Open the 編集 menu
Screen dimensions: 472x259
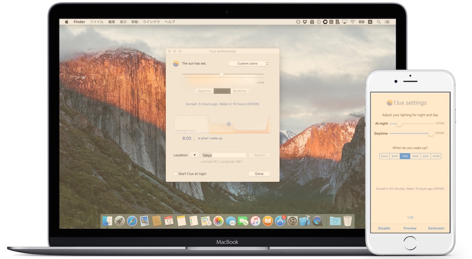coord(112,22)
